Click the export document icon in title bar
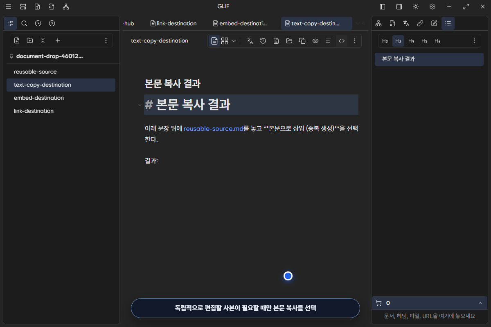Viewport: 491px width, 327px height. pos(37,7)
